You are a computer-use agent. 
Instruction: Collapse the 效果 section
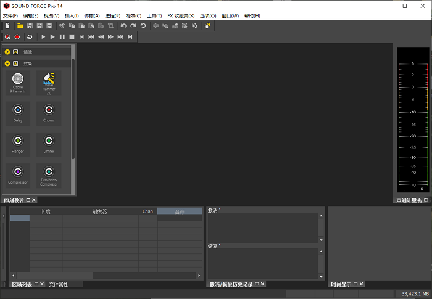7,63
